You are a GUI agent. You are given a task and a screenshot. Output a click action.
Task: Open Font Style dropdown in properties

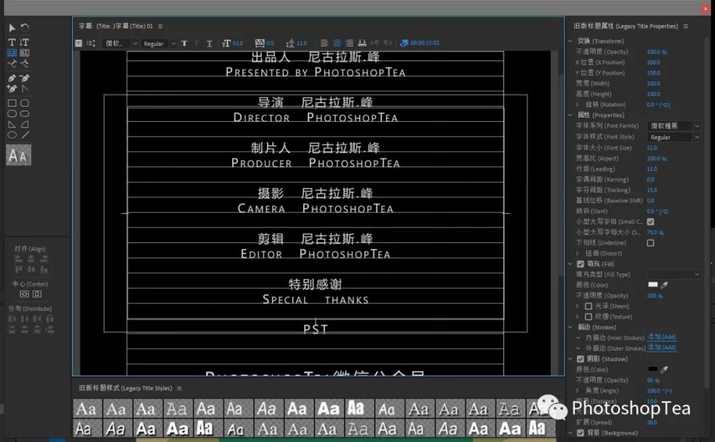point(675,137)
